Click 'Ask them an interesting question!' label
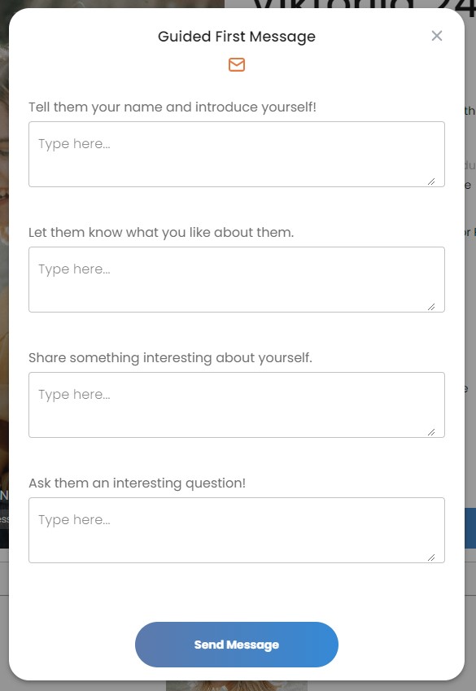The image size is (476, 691). coord(137,483)
